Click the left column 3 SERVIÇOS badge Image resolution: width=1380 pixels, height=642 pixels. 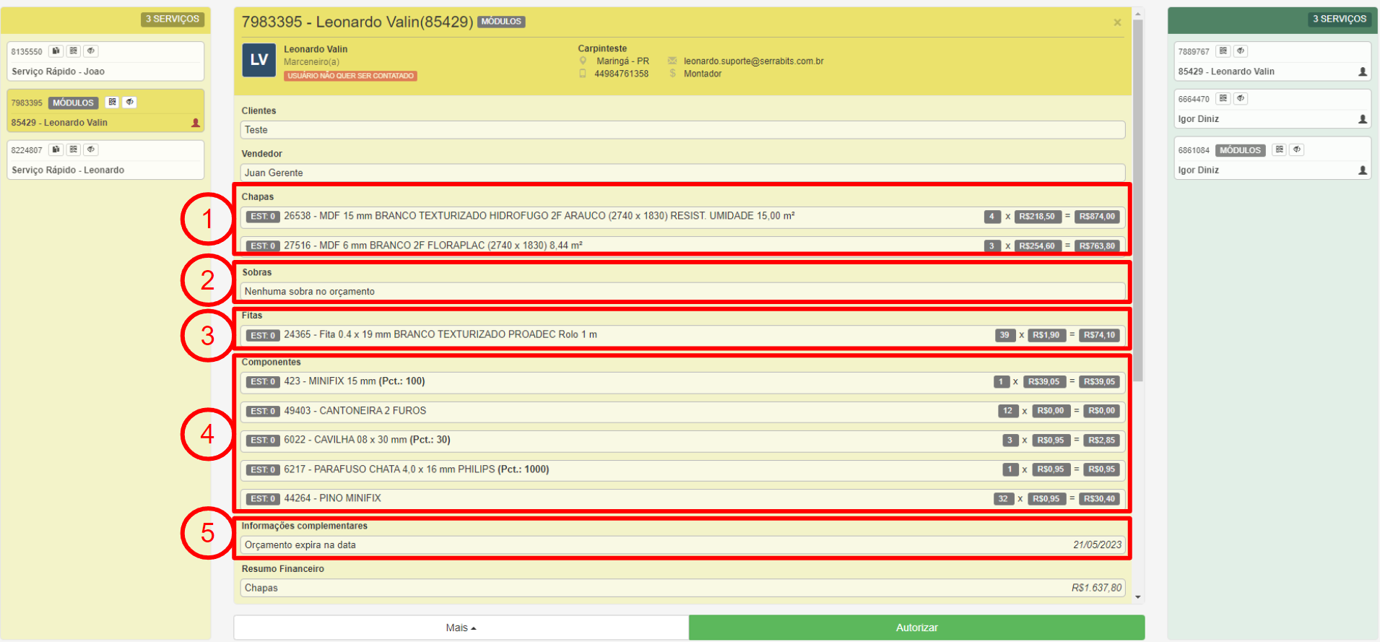173,19
